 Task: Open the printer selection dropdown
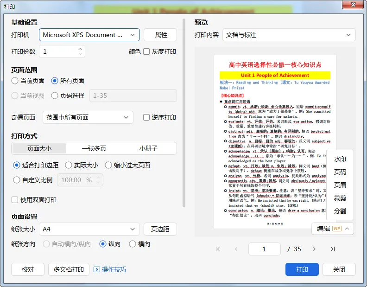click(x=89, y=35)
